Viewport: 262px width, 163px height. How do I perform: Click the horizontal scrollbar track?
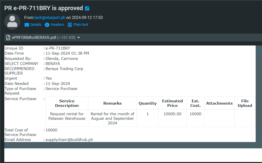pyautogui.click(x=127, y=145)
